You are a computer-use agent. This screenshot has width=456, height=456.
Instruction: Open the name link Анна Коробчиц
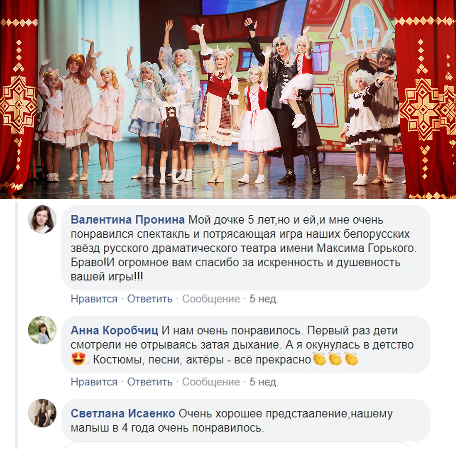(x=114, y=330)
